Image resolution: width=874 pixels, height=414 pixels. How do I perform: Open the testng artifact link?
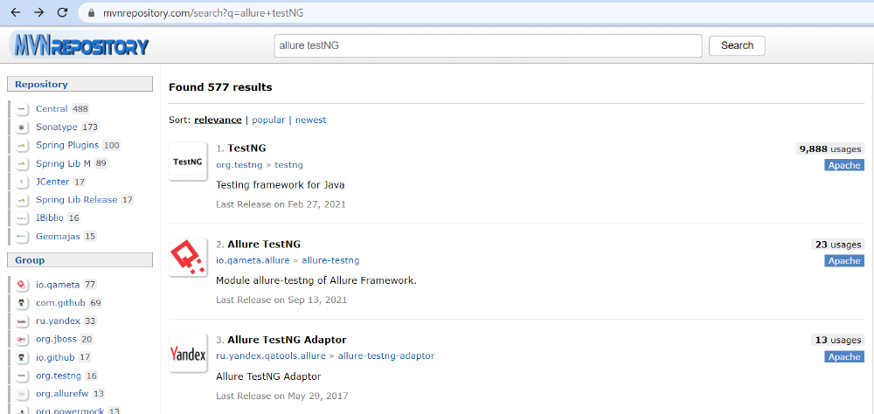point(288,165)
